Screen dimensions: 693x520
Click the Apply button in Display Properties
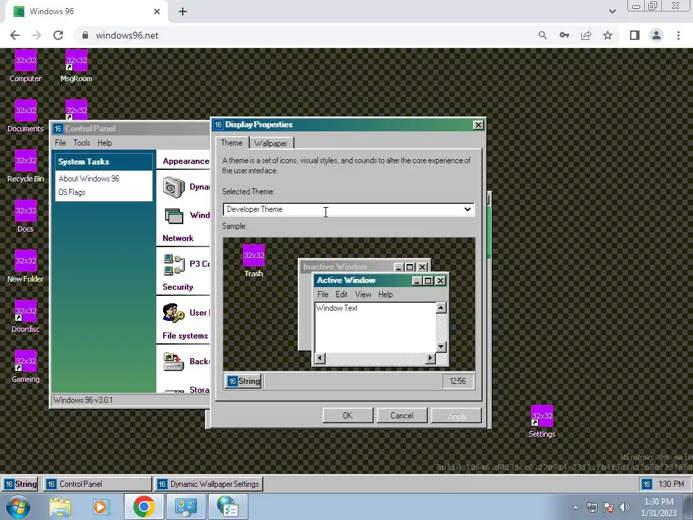[456, 416]
